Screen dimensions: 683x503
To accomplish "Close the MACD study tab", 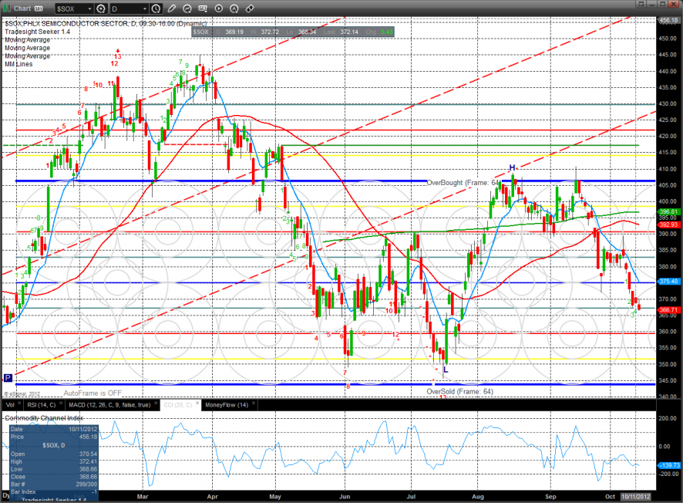I will pyautogui.click(x=156, y=403).
